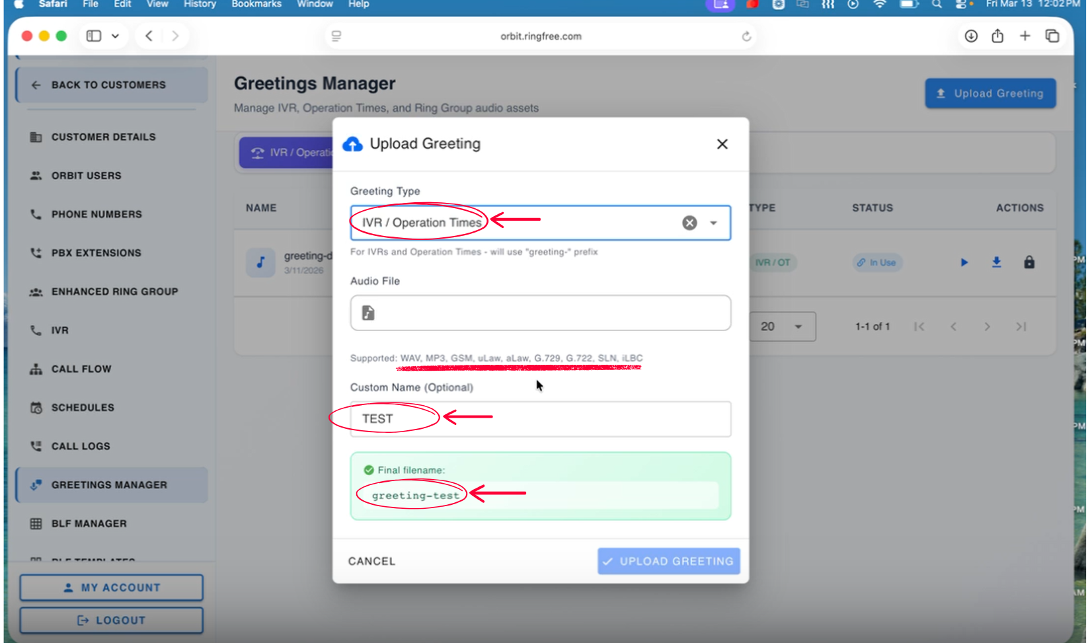Toggle the Safari sidebar panel

[x=94, y=36]
